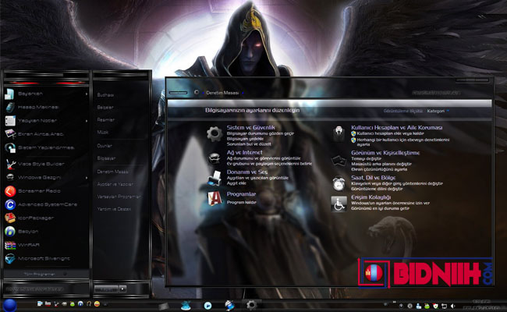Viewport: 507px width, 312px height.
Task: Open Microsoft Silverlight icon
Action: click(9, 259)
